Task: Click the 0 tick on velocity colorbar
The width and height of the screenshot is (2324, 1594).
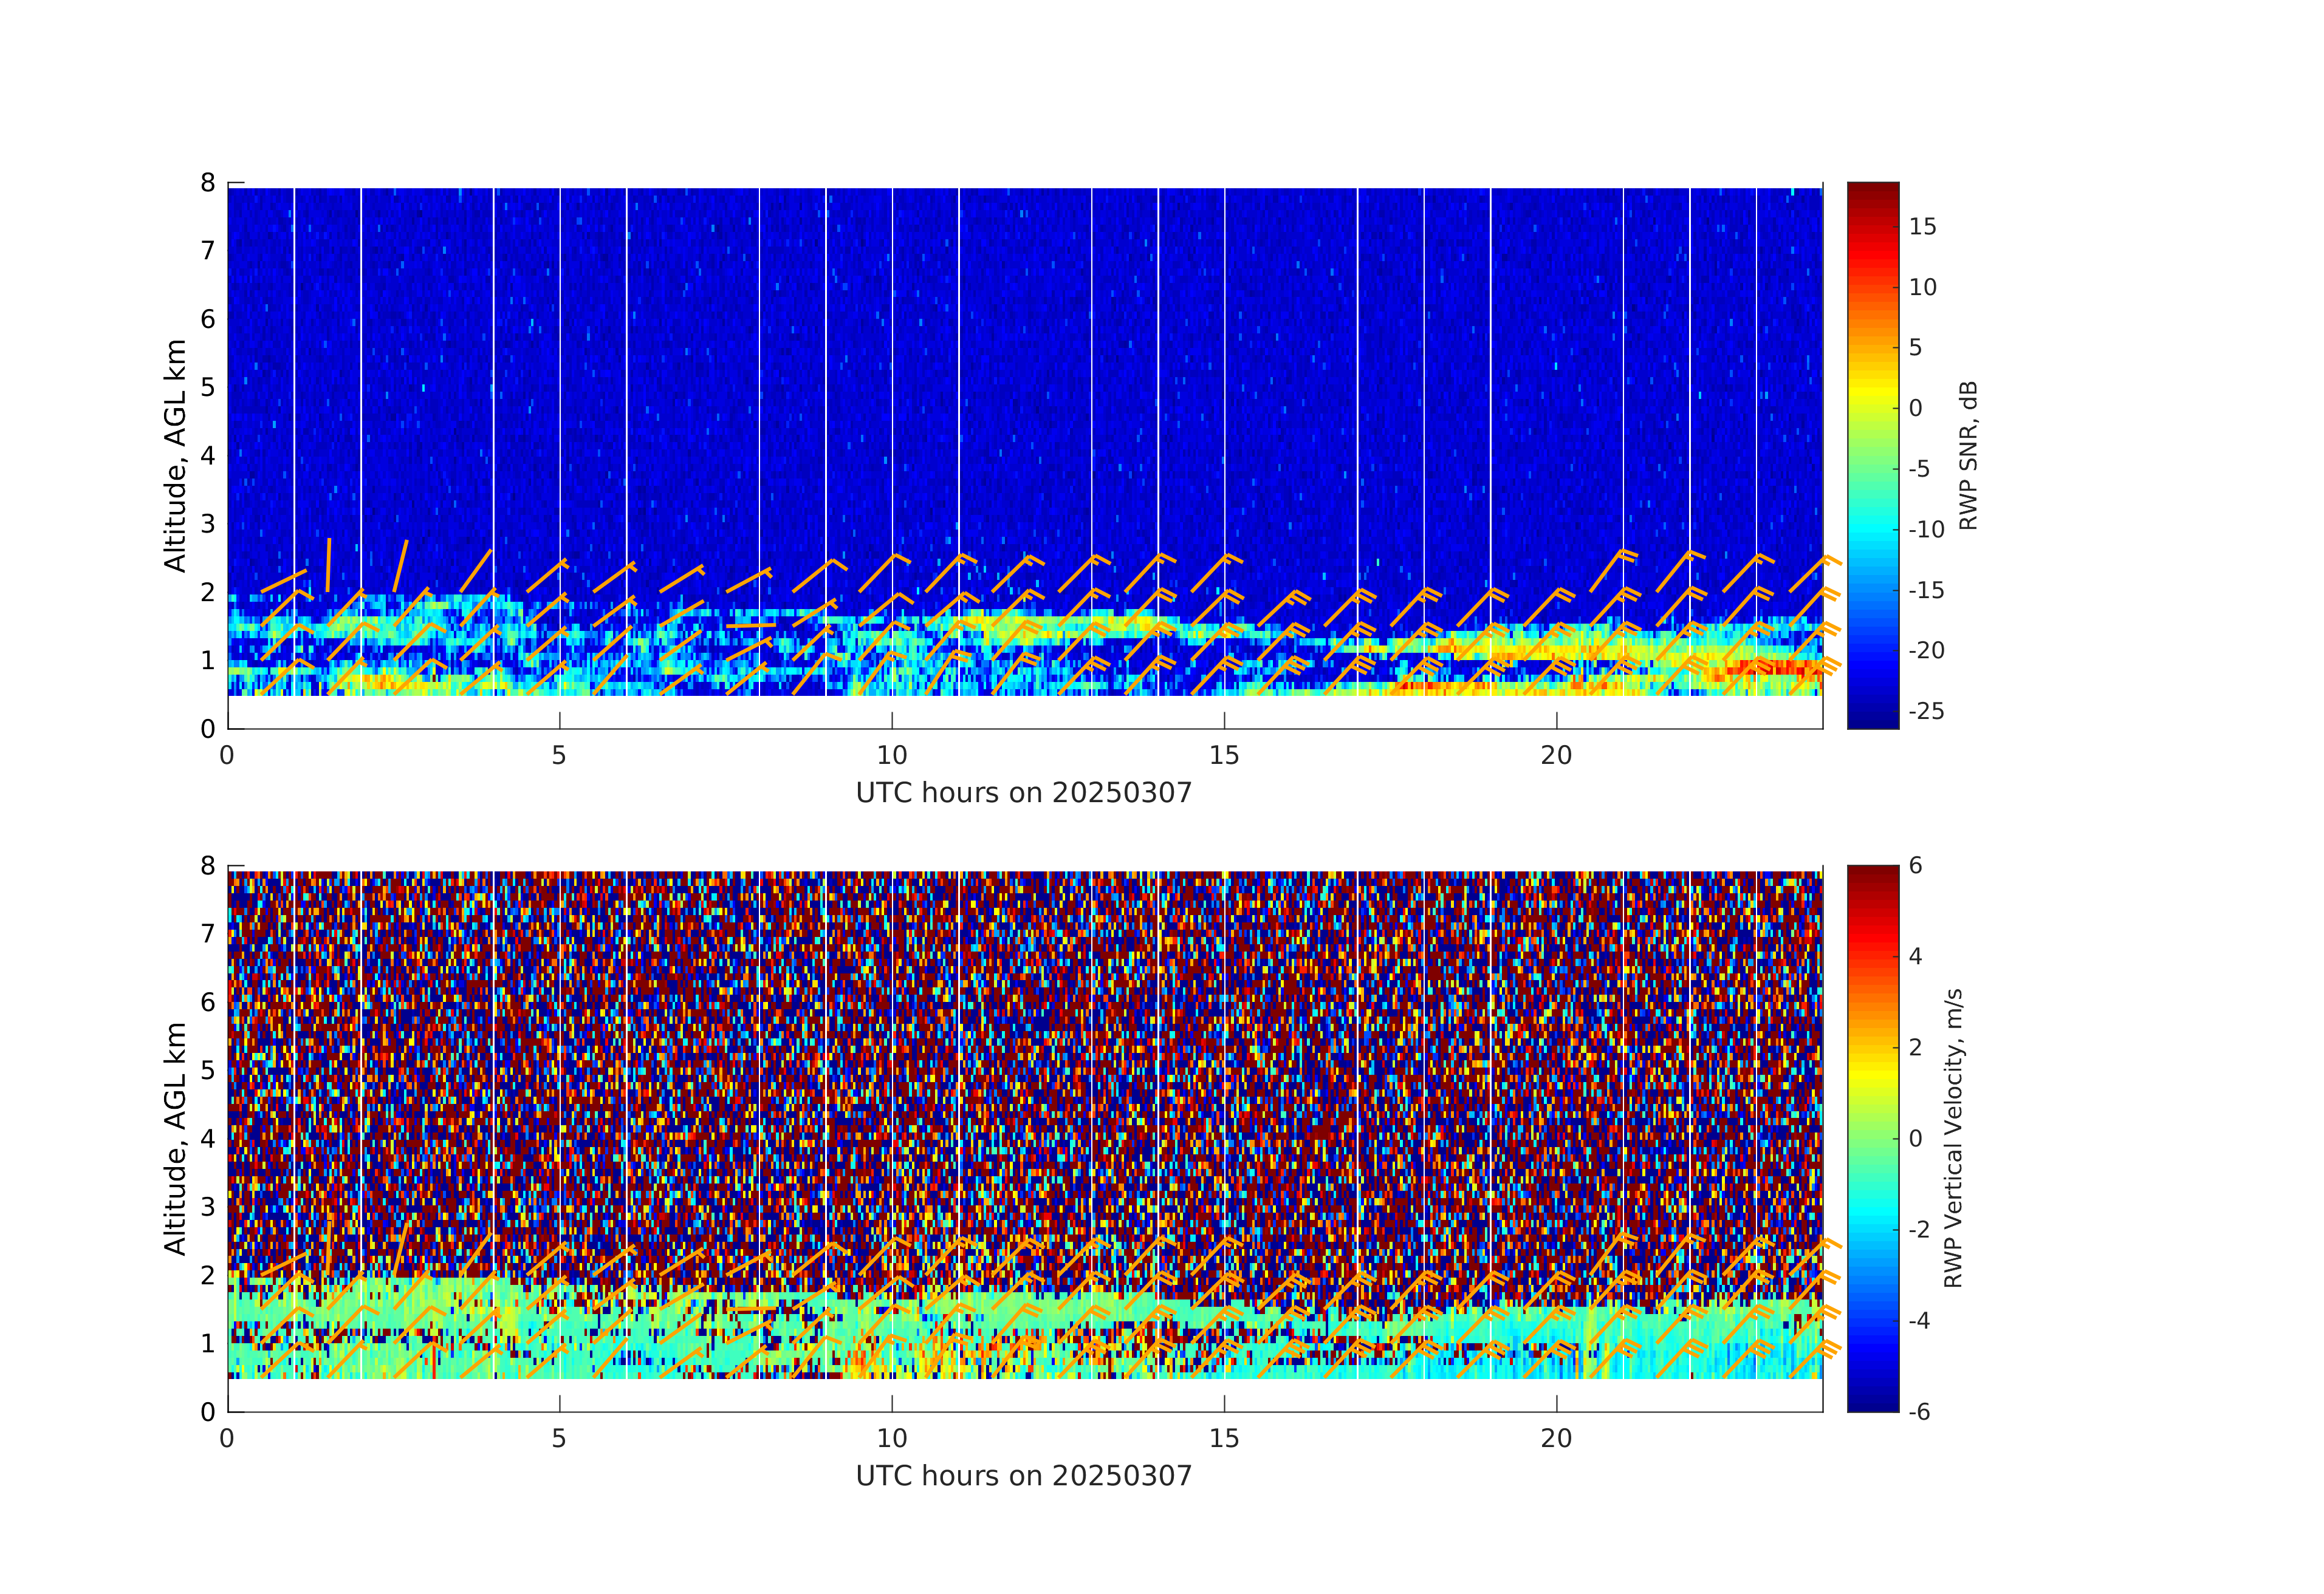Action: coord(1915,1139)
